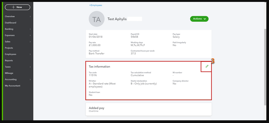The width and height of the screenshot is (269, 123).
Task: Open Taxes in the sidebar
Action: pyautogui.click(x=8, y=67)
